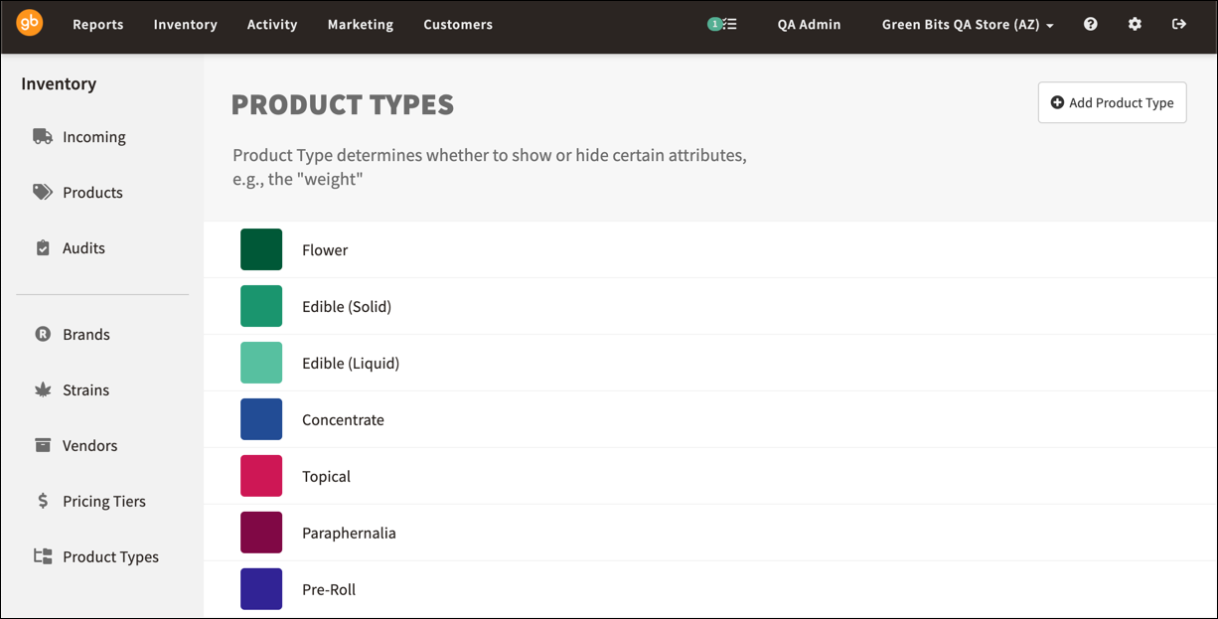Go to Products in sidebar
The width and height of the screenshot is (1218, 619).
click(x=92, y=193)
